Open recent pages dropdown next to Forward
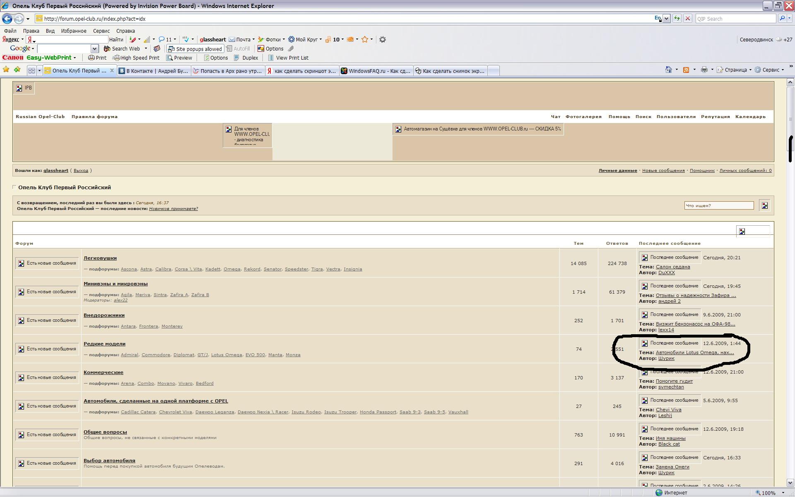795x497 pixels. [x=28, y=19]
